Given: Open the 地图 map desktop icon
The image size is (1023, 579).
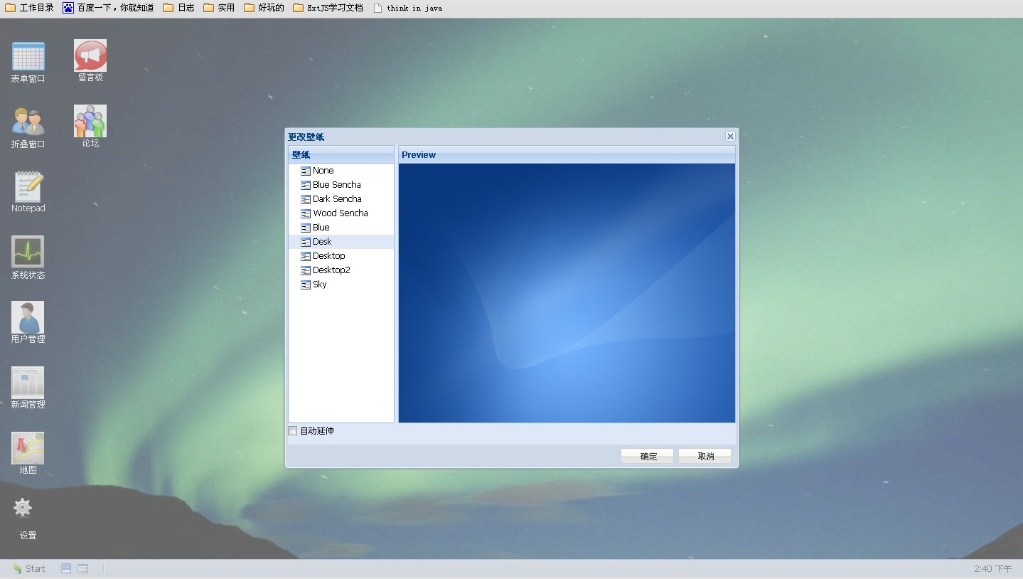Looking at the screenshot, I should click(28, 453).
